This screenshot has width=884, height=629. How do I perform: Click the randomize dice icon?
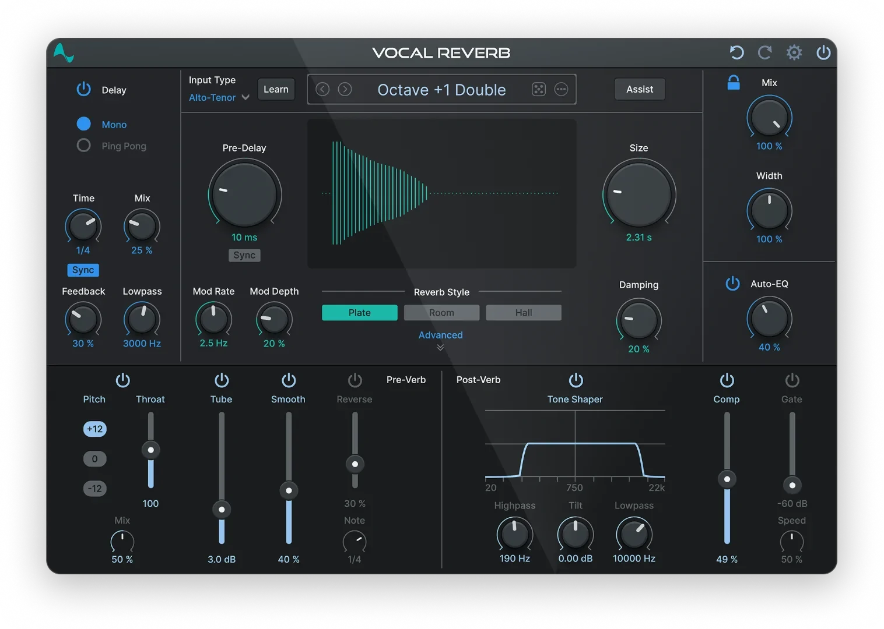point(538,89)
